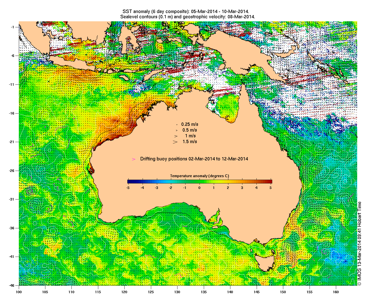Click the colorbar tick label 2
The height and width of the screenshot is (307, 376).
pos(228,187)
